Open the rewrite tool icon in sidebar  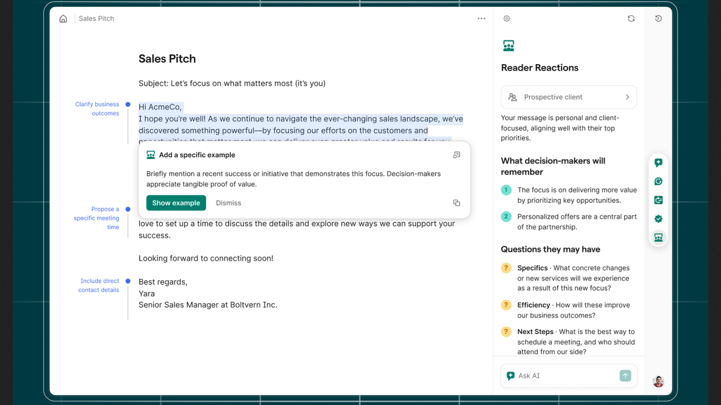[658, 200]
